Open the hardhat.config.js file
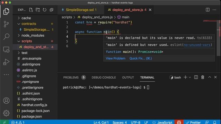The height and width of the screenshot is (124, 221). 35,105
